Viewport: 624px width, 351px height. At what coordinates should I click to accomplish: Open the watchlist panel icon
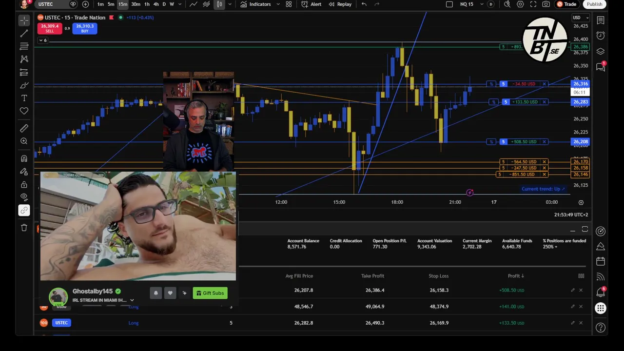pyautogui.click(x=601, y=20)
